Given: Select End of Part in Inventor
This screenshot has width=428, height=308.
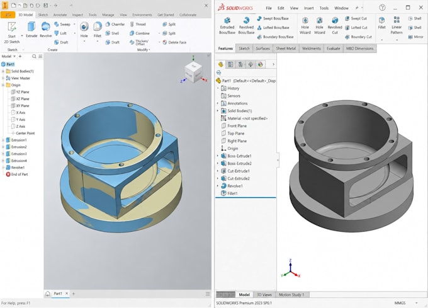Looking at the screenshot, I should click(17, 174).
